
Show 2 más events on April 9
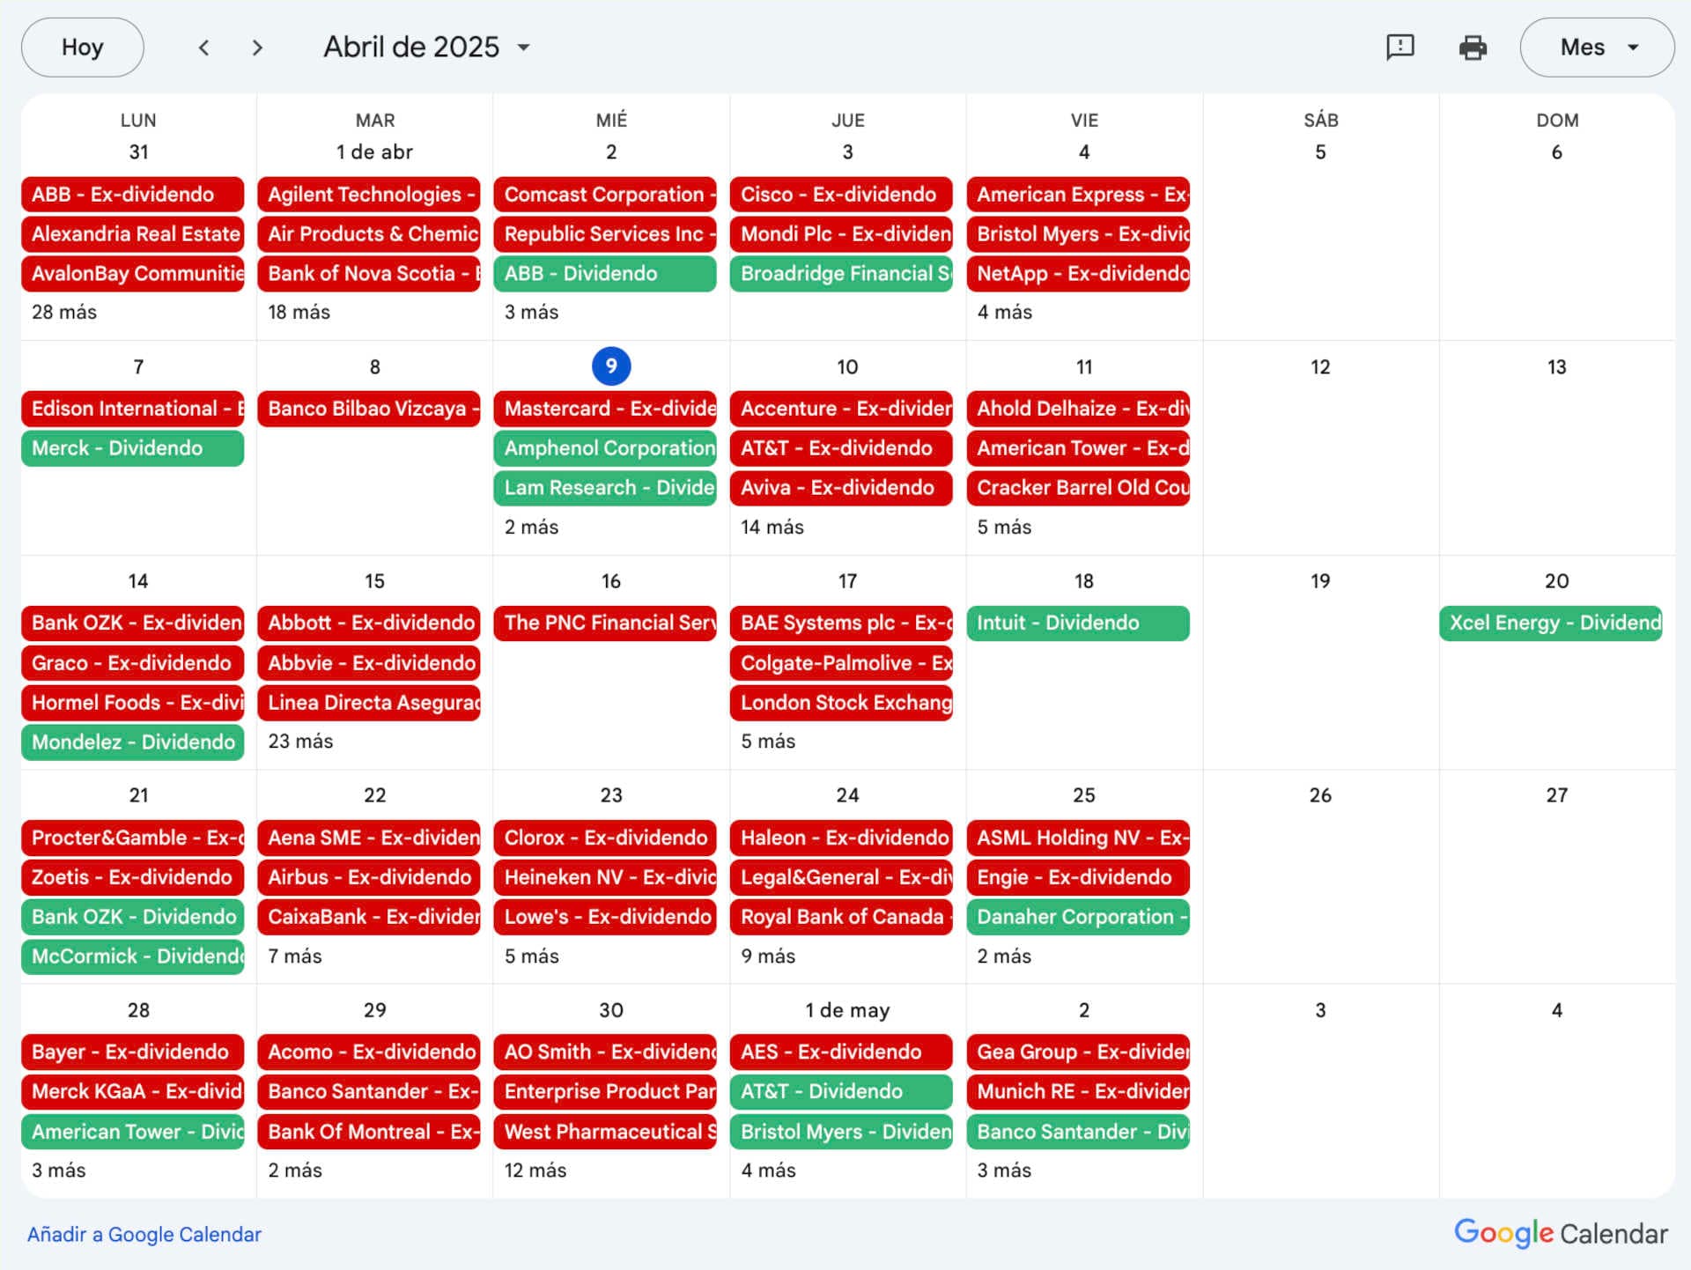[531, 527]
